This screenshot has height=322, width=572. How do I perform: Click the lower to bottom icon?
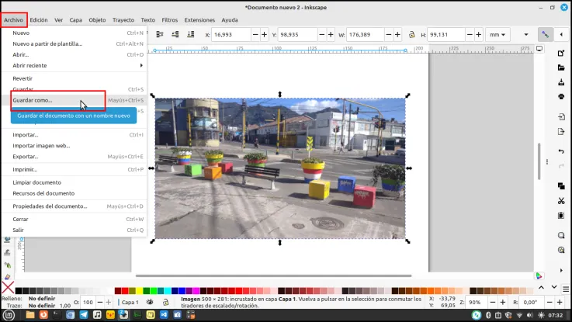[190, 34]
